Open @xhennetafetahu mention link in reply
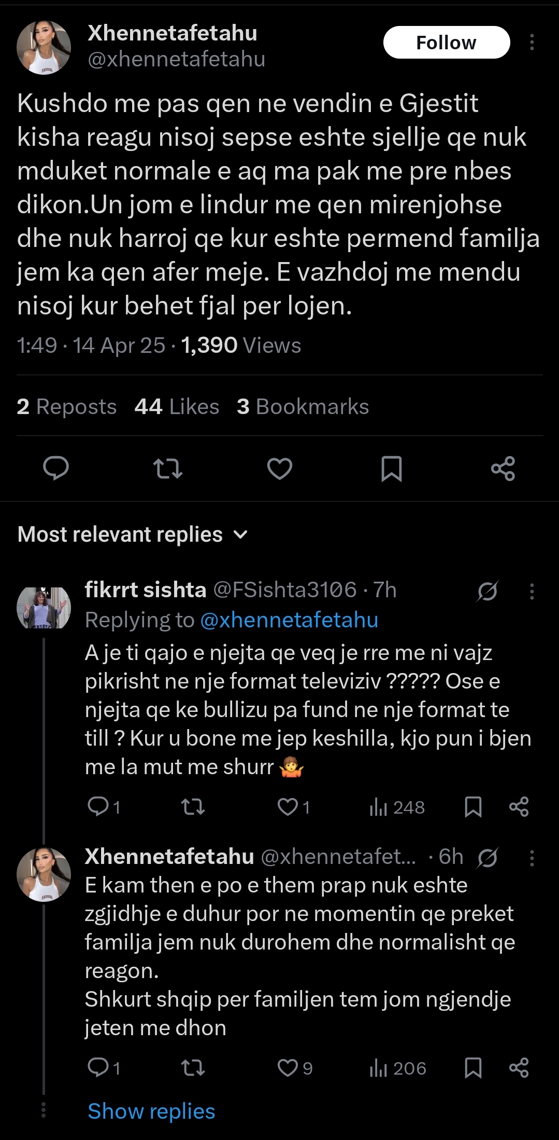The image size is (559, 1140). (289, 620)
